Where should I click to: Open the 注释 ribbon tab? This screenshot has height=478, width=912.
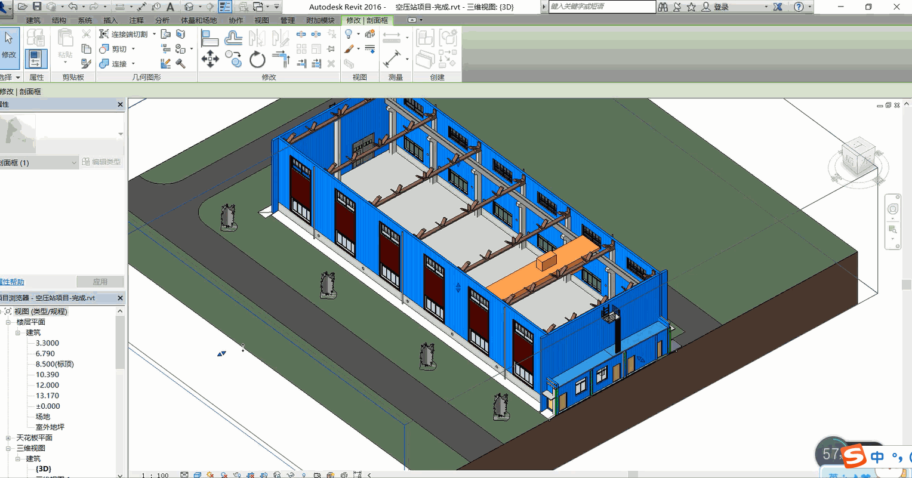coord(137,20)
